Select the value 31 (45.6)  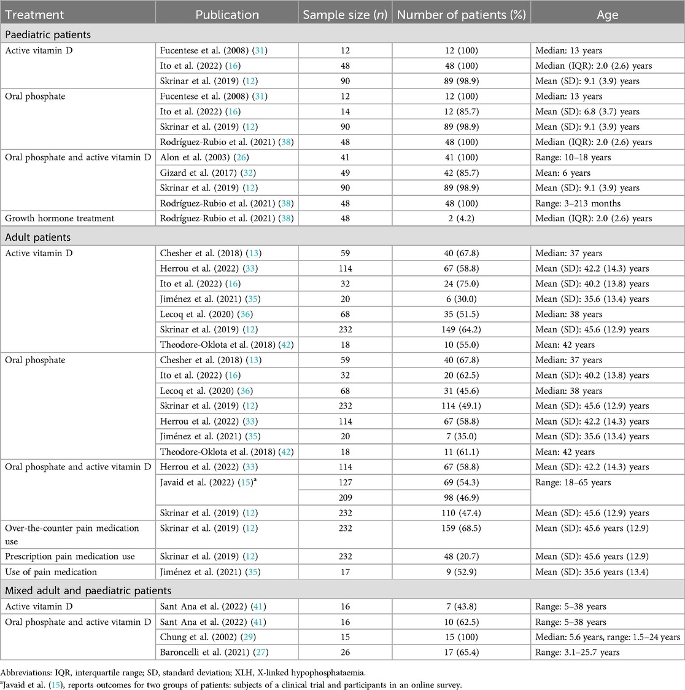click(x=461, y=391)
